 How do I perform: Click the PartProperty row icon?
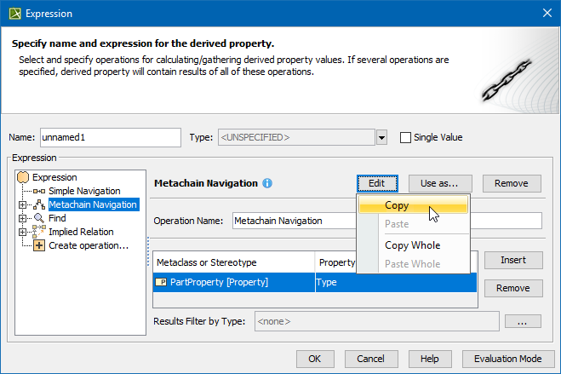[162, 282]
